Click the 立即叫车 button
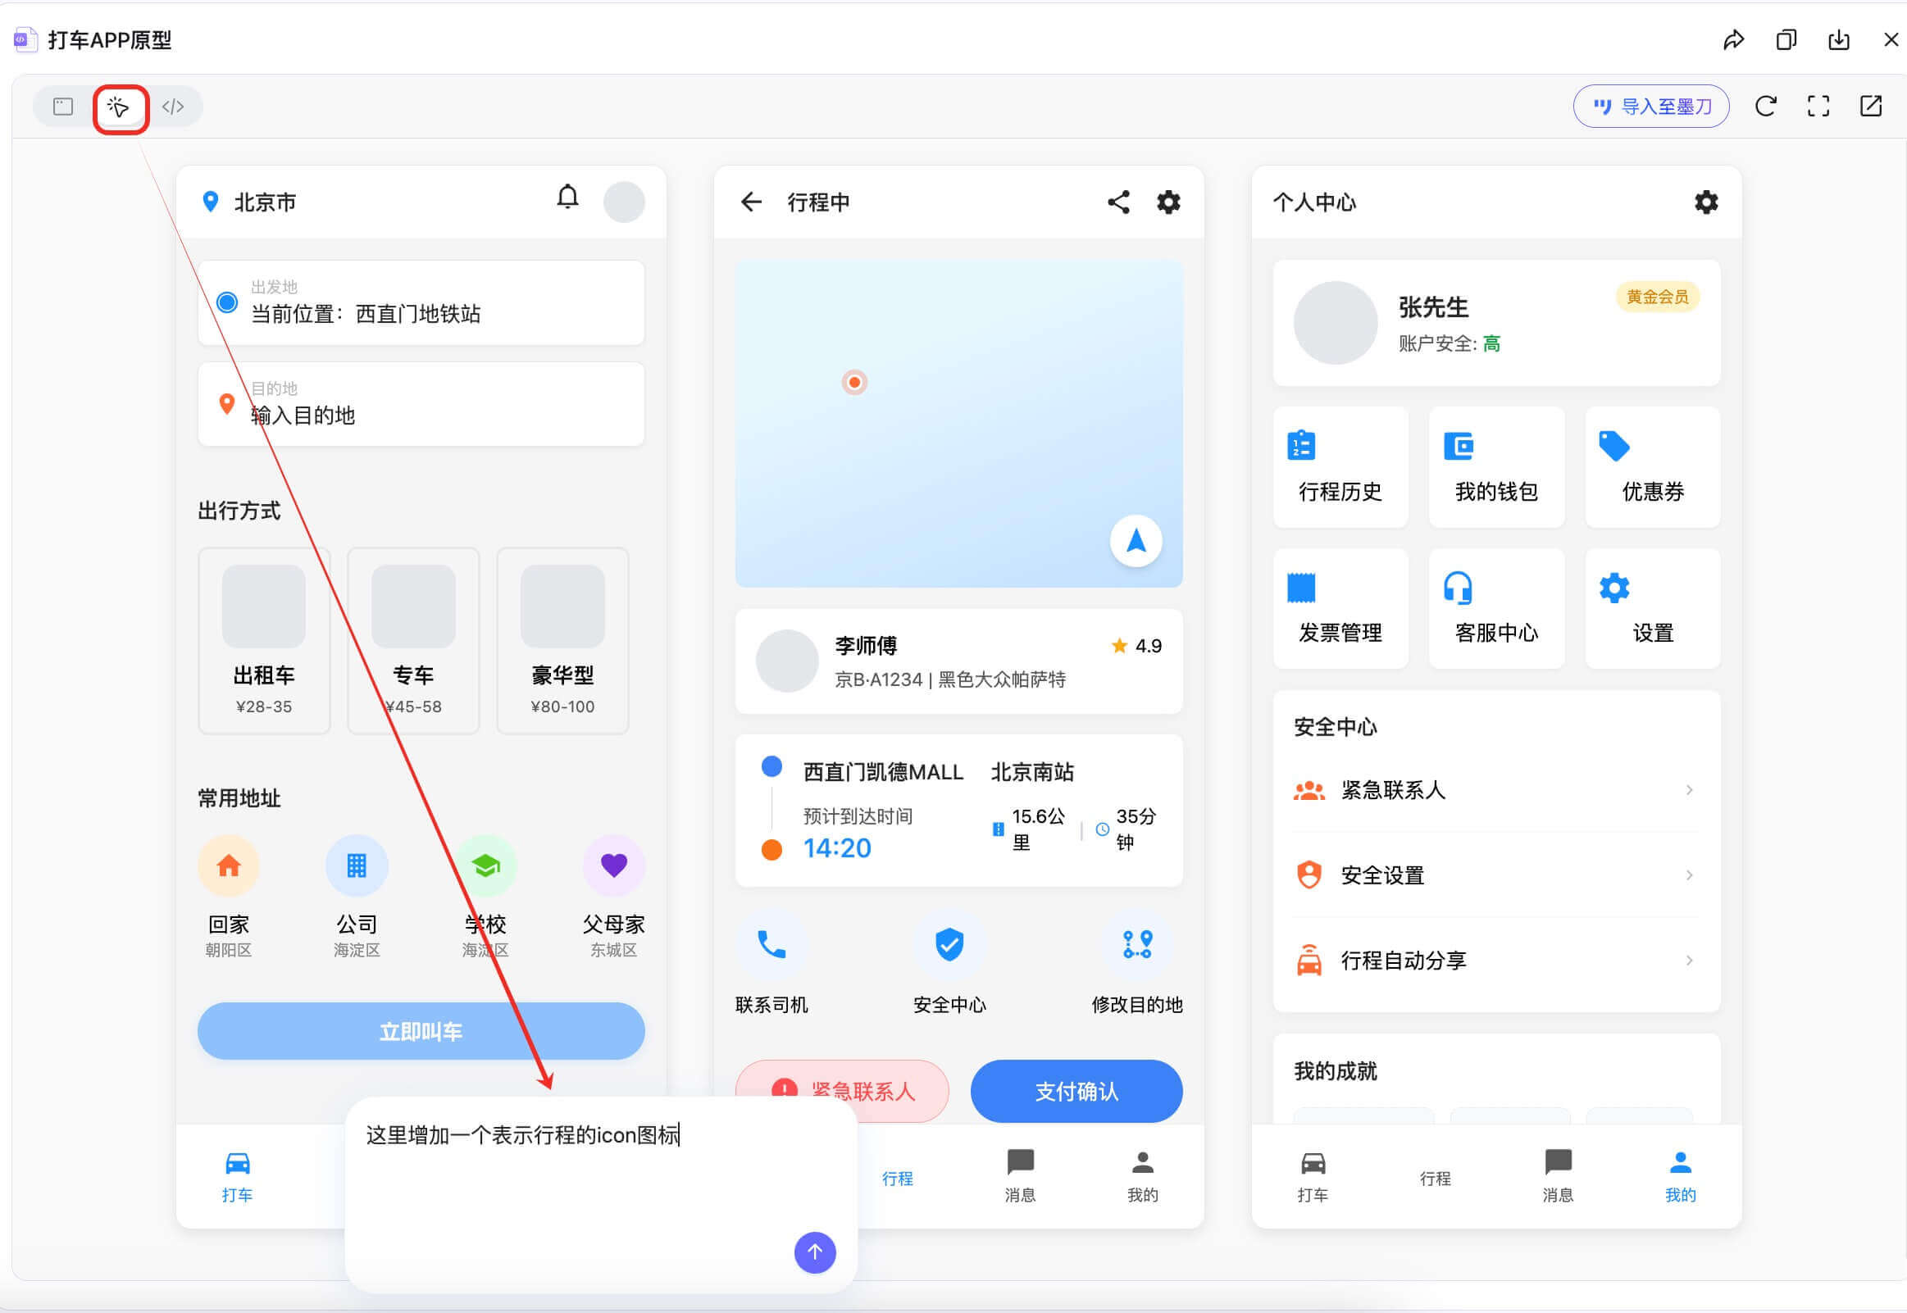Viewport: 1907px width, 1313px height. pyautogui.click(x=421, y=1031)
